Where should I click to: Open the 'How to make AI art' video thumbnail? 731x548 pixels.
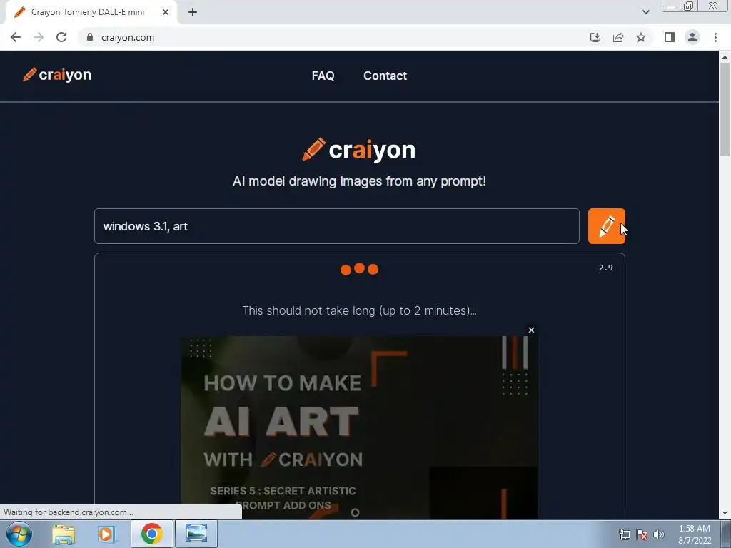tap(360, 427)
